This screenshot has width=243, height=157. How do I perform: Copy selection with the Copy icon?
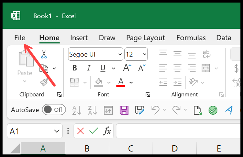pos(44,68)
